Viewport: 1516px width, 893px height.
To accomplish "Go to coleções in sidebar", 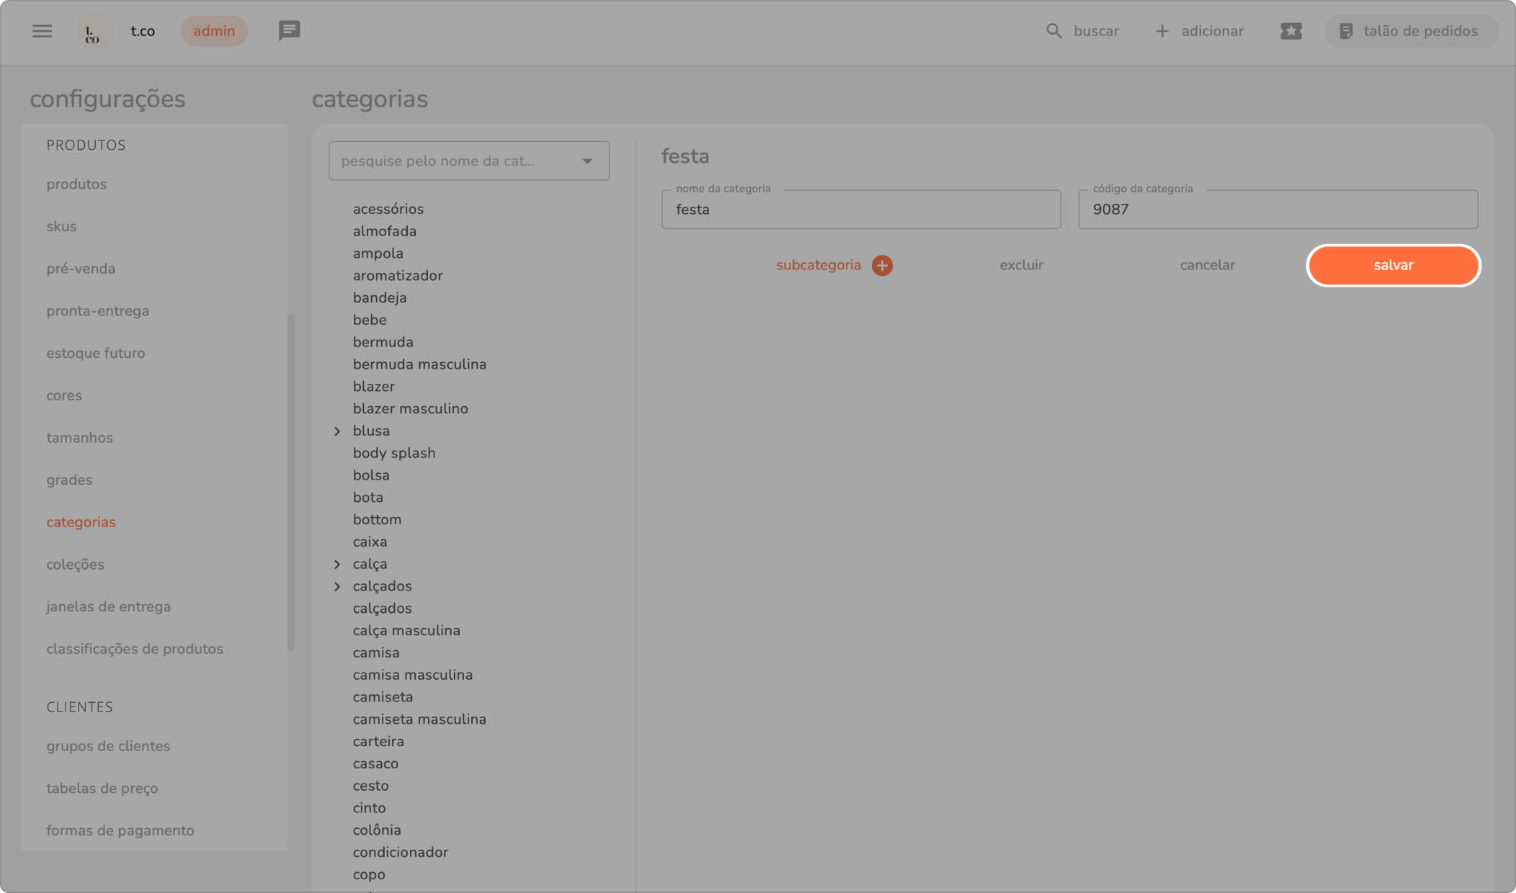I will point(75,564).
